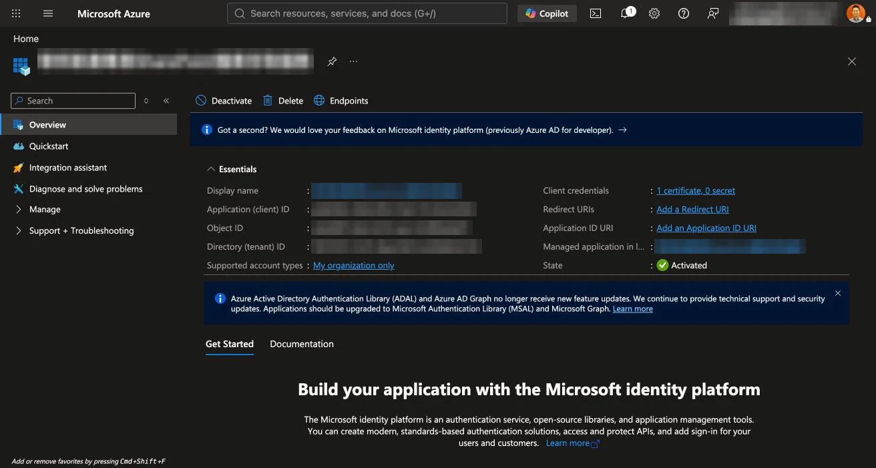Click the Diagnose and solve problems wrench icon
Screen dimensions: 876x468
[18, 189]
